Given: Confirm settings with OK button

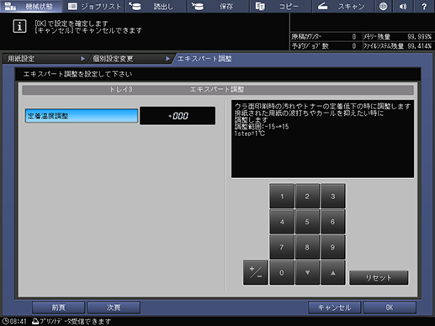Looking at the screenshot, I should (x=390, y=308).
